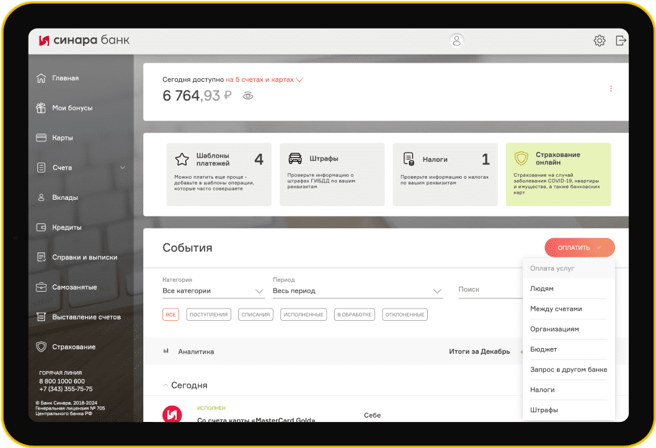Click the 'на 5 счетах и картах' link
Screen dimensions: 656x448
pyautogui.click(x=264, y=80)
